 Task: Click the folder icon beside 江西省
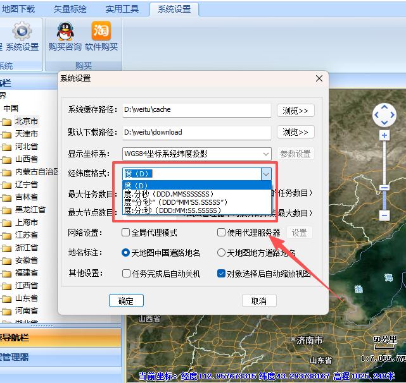coord(6,286)
